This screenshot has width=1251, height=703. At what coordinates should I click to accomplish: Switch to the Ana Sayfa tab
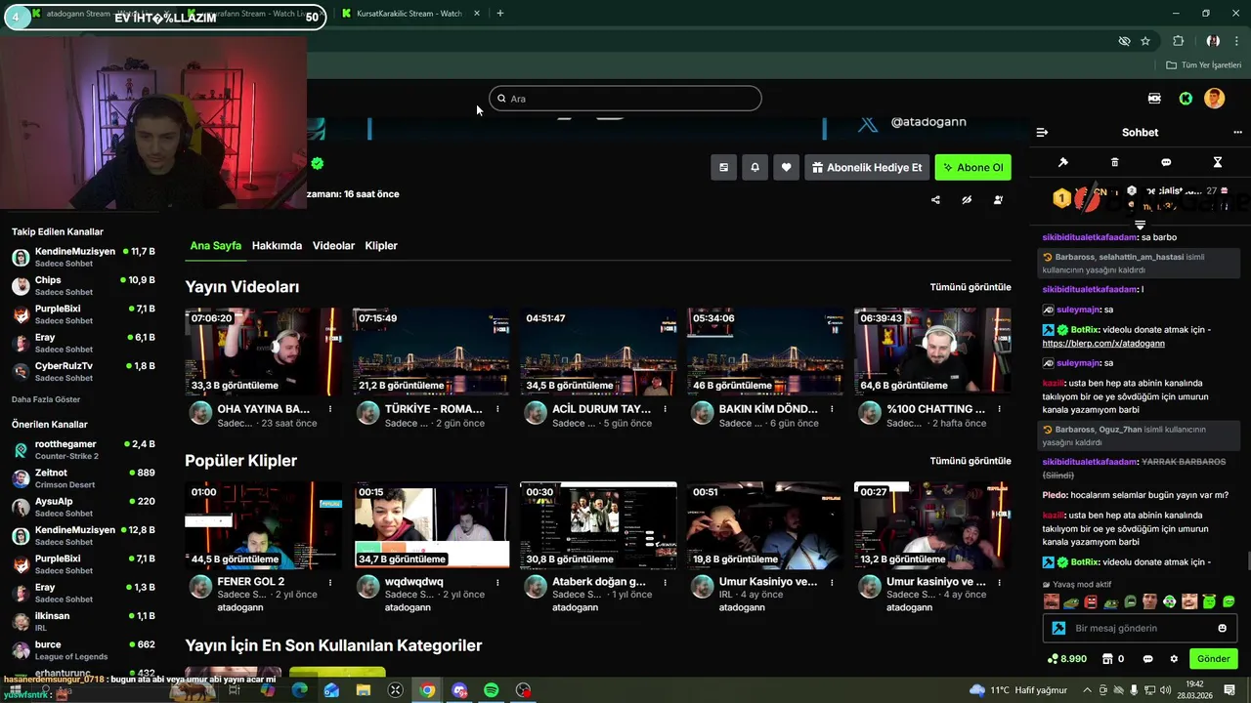pyautogui.click(x=215, y=246)
